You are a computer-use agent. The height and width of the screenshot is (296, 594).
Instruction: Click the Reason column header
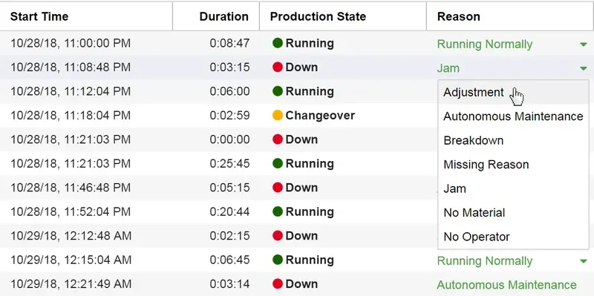pos(458,16)
